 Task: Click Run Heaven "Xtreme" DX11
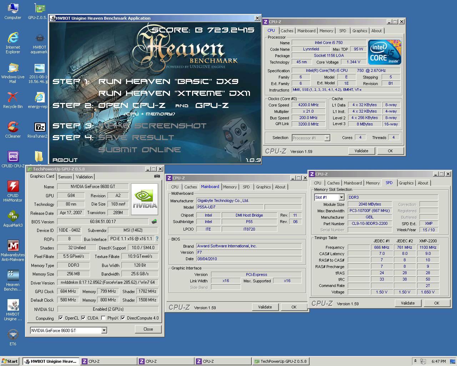point(175,93)
